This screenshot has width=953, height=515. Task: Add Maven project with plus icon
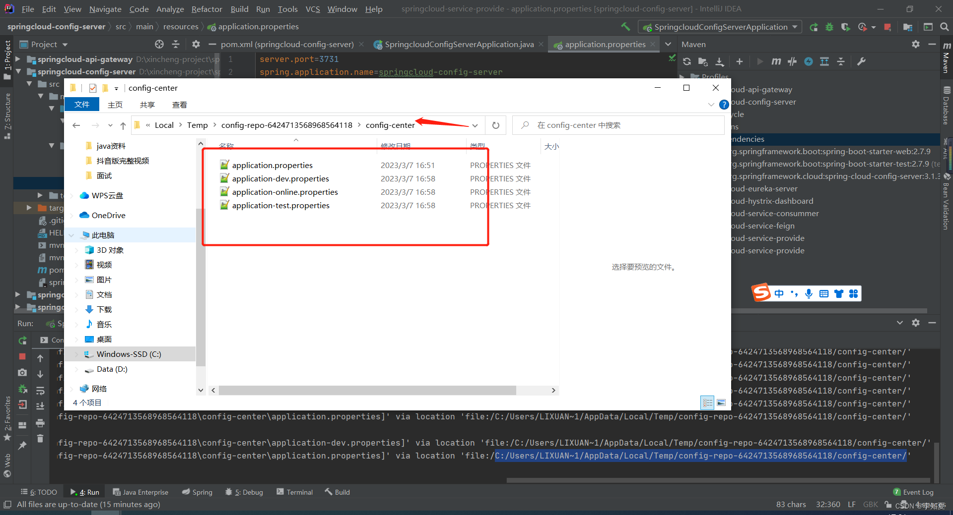[740, 61]
